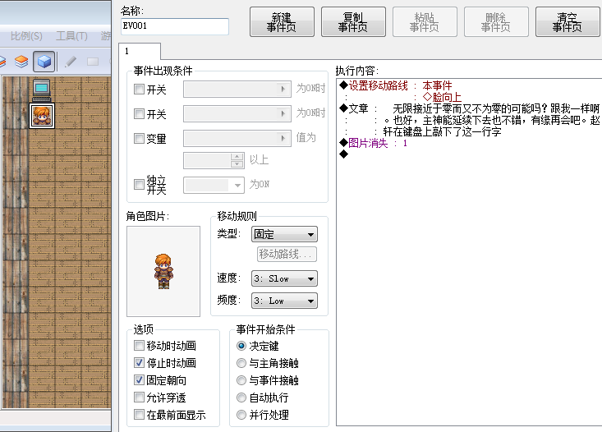The width and height of the screenshot is (602, 432).
Task: Enable the 独立开关 condition checkbox
Action: tap(139, 184)
